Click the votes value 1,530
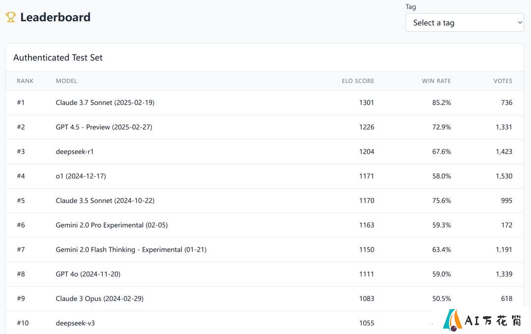This screenshot has height=334, width=531. pos(504,176)
